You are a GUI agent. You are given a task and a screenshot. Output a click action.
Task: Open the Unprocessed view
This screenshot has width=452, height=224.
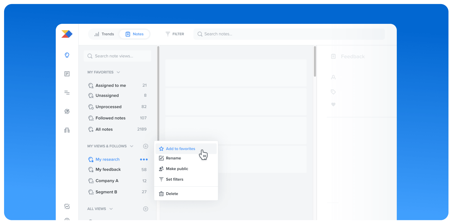[117, 107]
